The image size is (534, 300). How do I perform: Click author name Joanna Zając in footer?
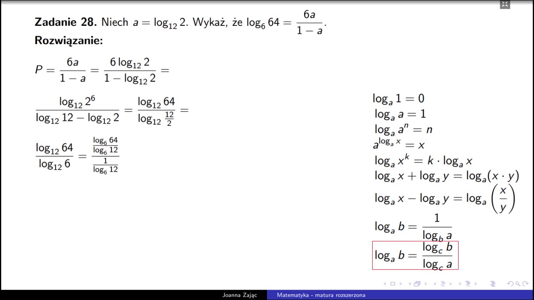[239, 295]
